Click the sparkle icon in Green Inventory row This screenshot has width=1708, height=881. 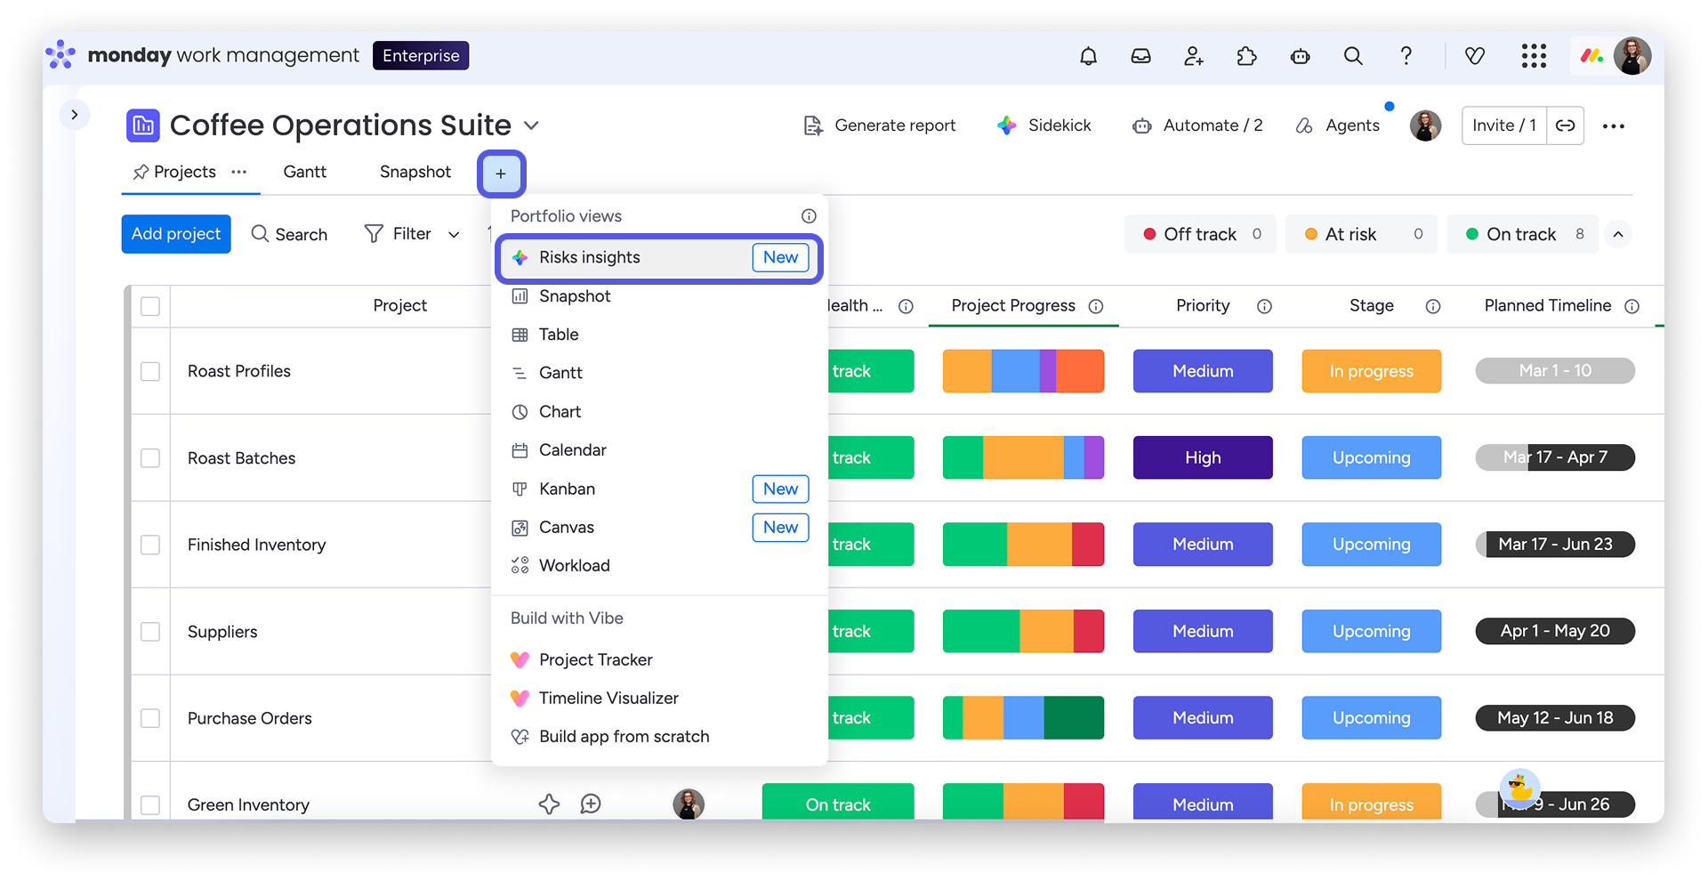[x=549, y=804]
